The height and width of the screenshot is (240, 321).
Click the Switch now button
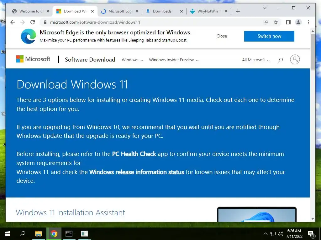pos(269,36)
